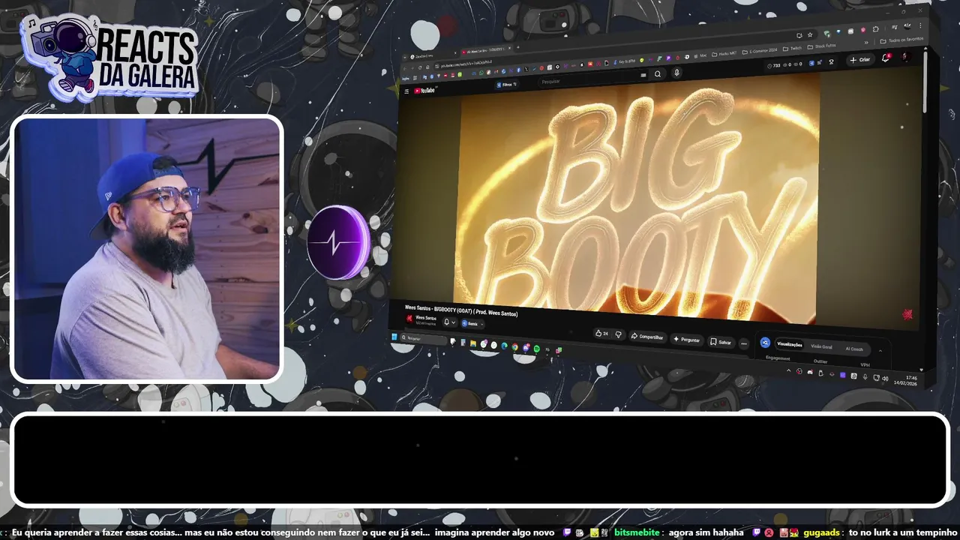Click the Filtros button
960x540 pixels.
[506, 85]
